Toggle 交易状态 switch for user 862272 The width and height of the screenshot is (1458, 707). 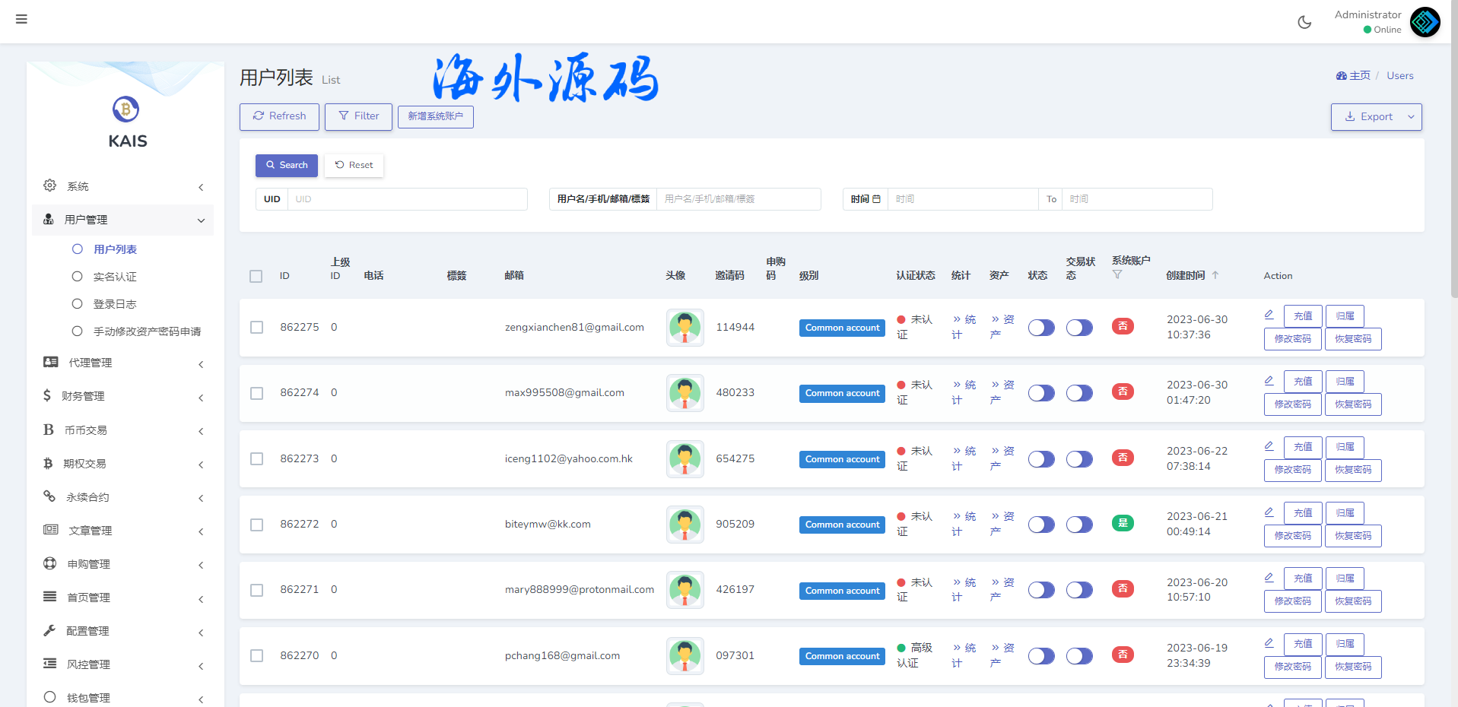click(1079, 525)
